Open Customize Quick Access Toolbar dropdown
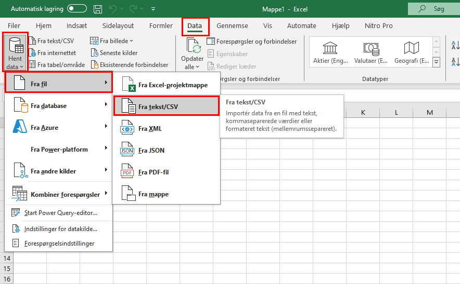Viewport: 460px width, 284px height. pos(153,9)
